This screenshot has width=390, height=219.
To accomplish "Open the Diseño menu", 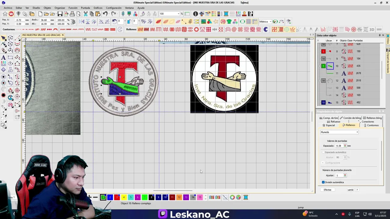I will (x=36, y=8).
